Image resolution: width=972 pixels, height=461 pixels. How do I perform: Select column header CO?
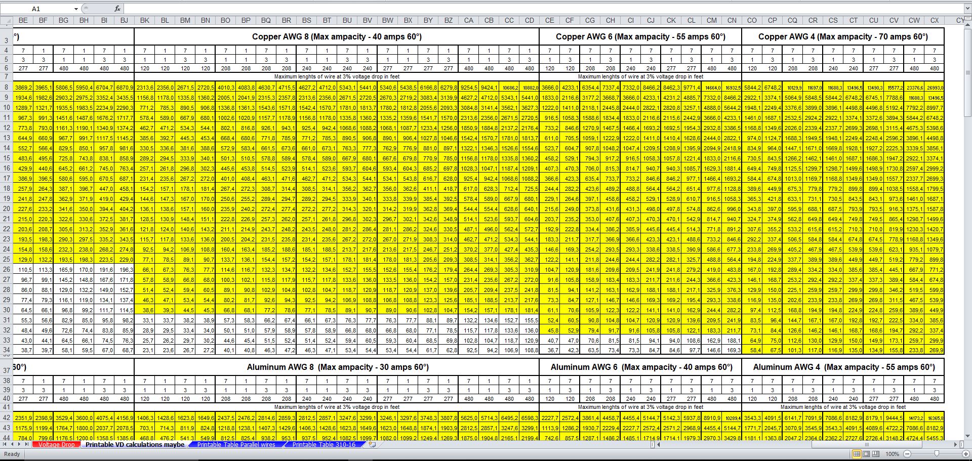point(752,20)
